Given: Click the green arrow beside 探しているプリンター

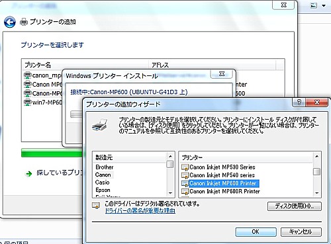Looking at the screenshot, I should (29, 174).
